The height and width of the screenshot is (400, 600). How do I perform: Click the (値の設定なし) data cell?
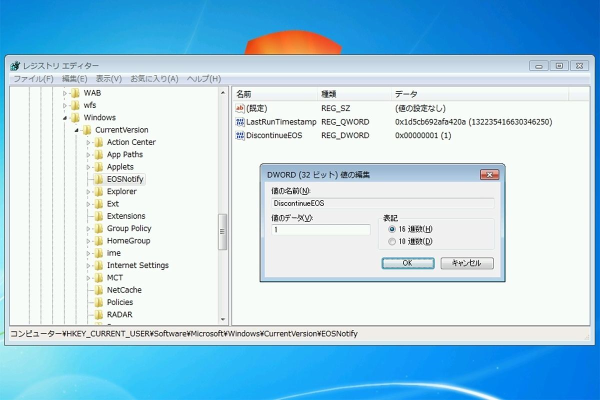(420, 108)
